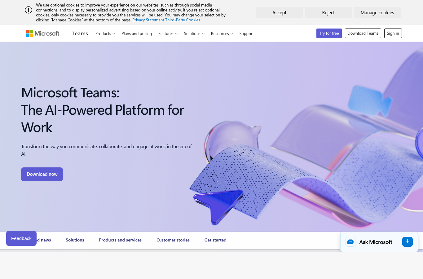Jump to Products and services section
This screenshot has height=279, width=423.
pyautogui.click(x=120, y=240)
